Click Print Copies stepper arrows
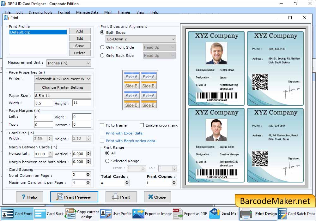 coord(174,183)
